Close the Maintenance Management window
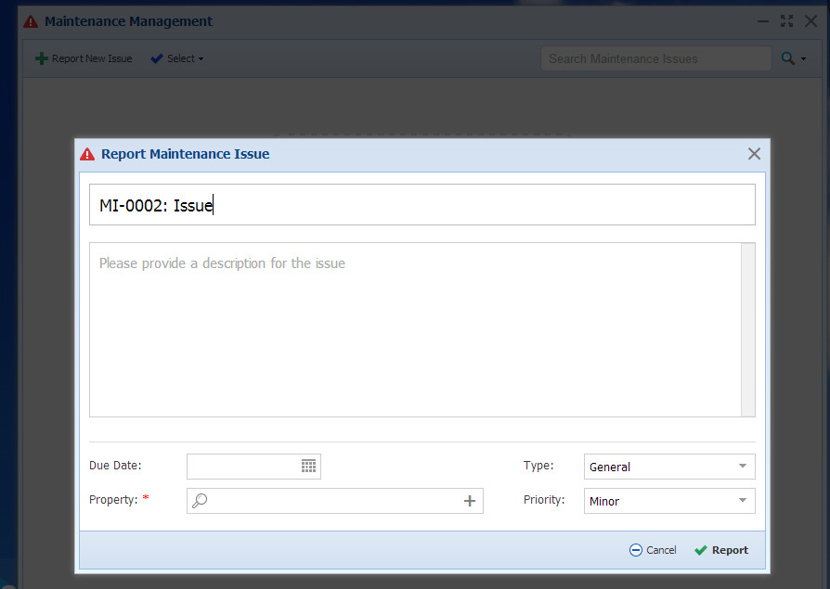Image resolution: width=830 pixels, height=589 pixels. point(811,21)
